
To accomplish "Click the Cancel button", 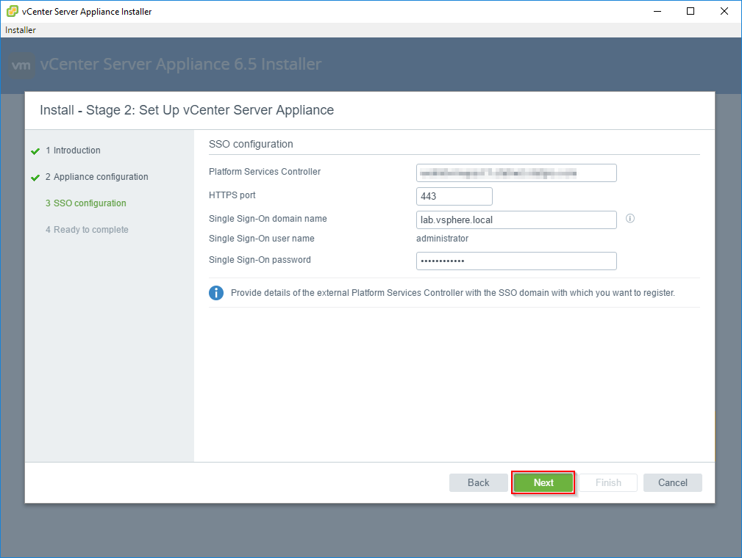I will coord(672,482).
